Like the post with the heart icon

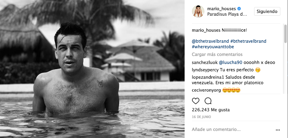(x=196, y=101)
